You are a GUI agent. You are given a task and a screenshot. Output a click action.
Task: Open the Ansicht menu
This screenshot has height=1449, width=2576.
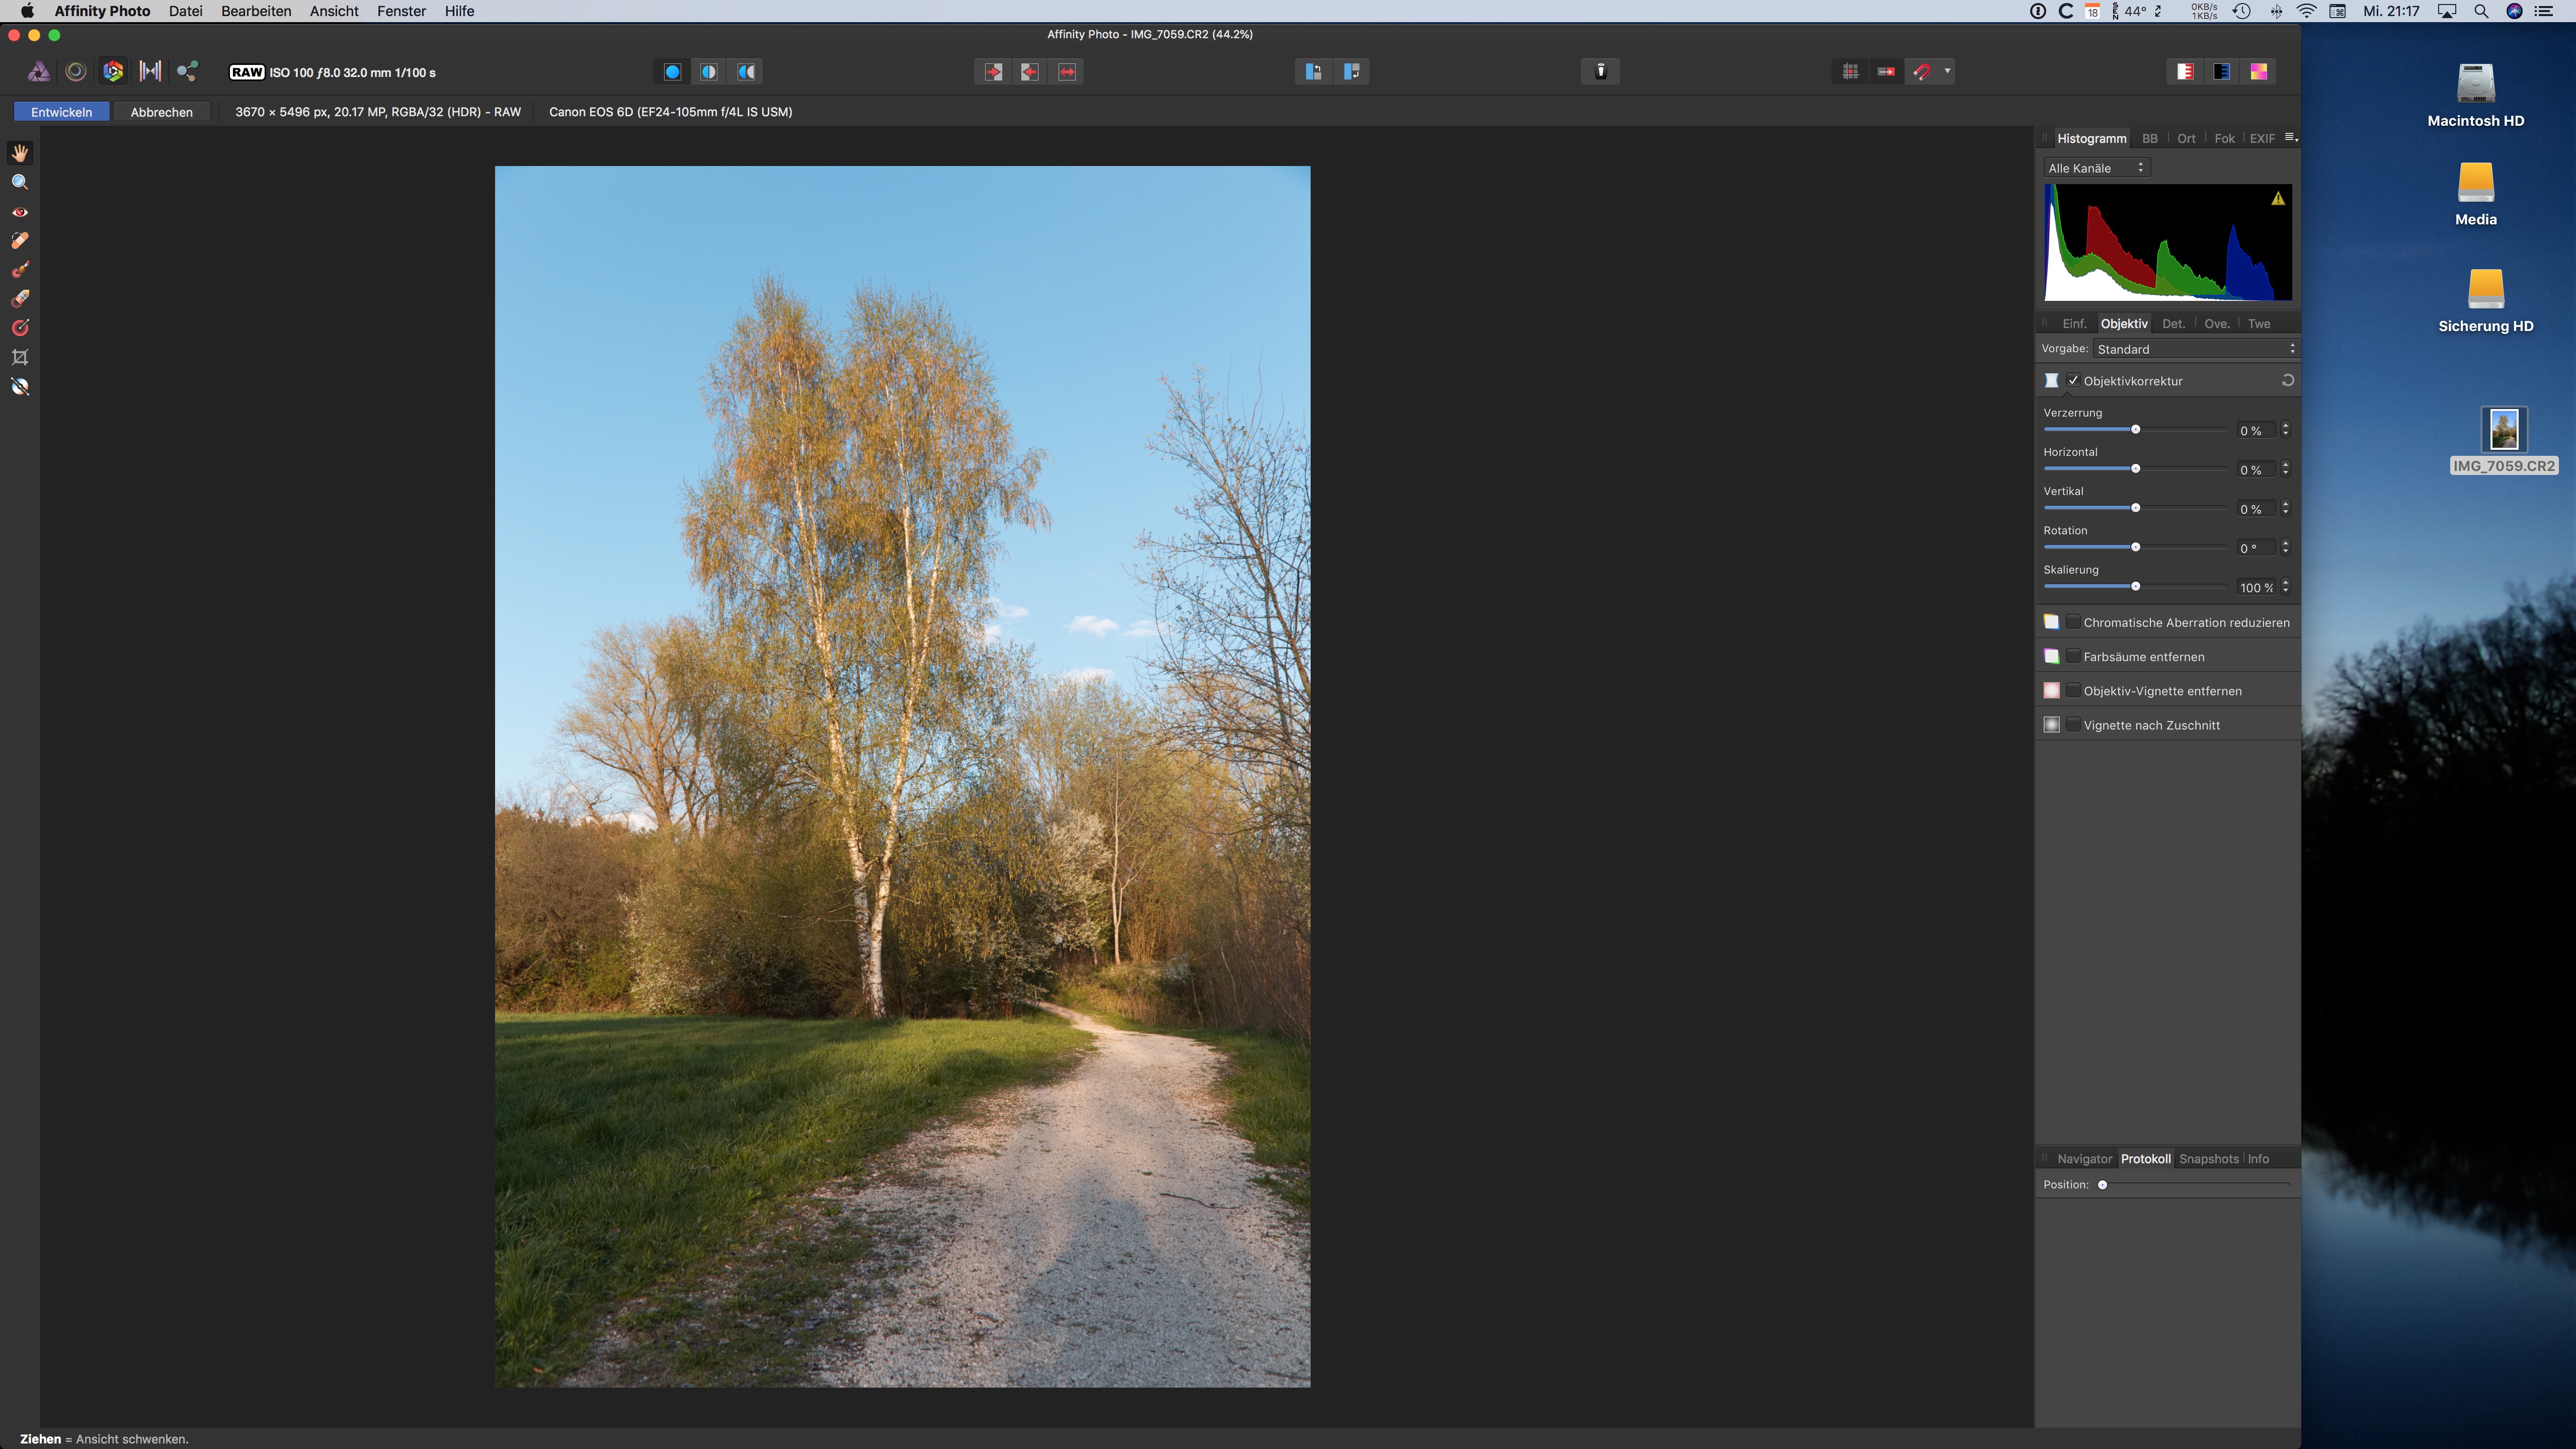(x=334, y=11)
